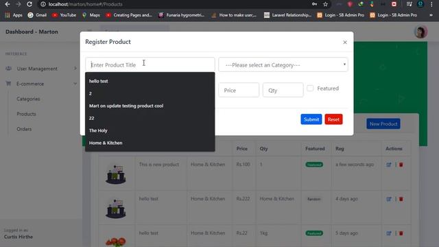Edit the Rs.22 hello test row
The image size is (439, 247).
click(389, 233)
